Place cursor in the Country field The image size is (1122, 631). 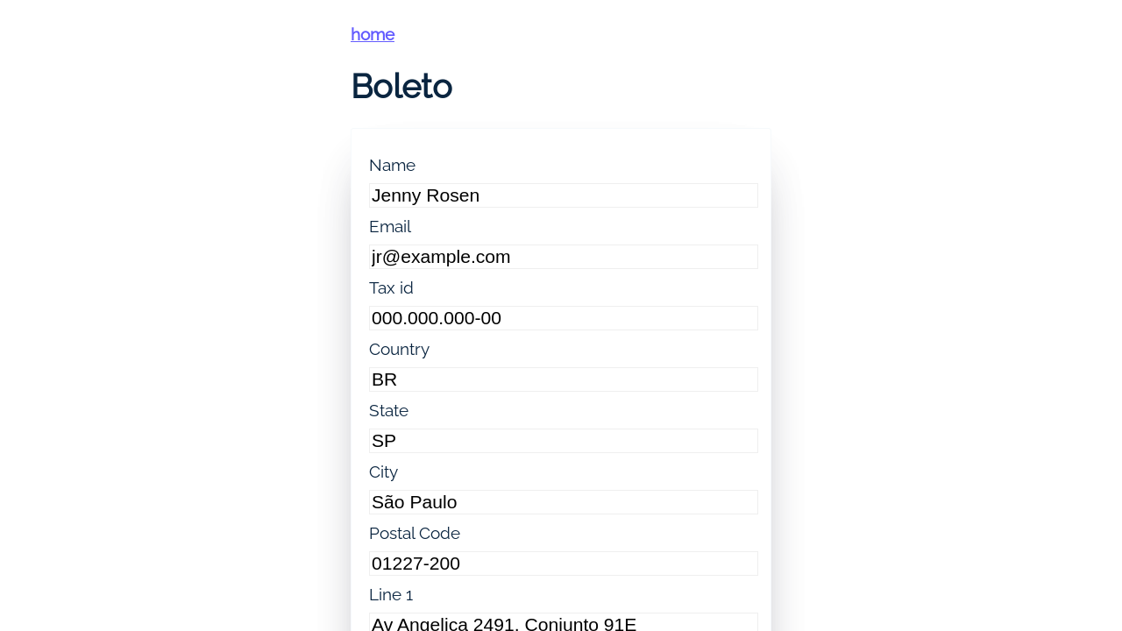coord(563,379)
